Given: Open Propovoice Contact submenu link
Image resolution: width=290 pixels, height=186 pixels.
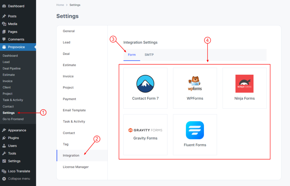Looking at the screenshot, I should (x=8, y=106).
